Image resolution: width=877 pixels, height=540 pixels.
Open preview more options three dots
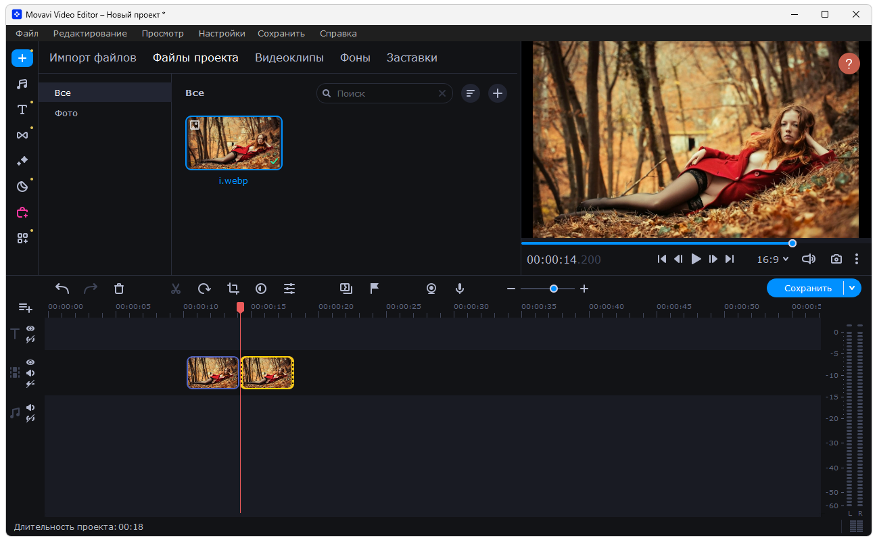click(x=857, y=259)
